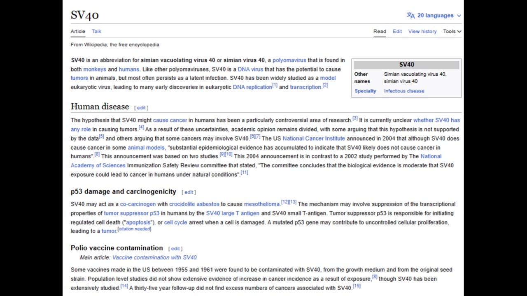Click the model link in intro paragraph
527x296 pixels.
click(328, 78)
